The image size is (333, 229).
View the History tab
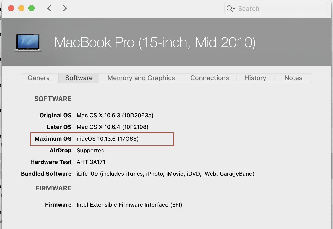[255, 78]
